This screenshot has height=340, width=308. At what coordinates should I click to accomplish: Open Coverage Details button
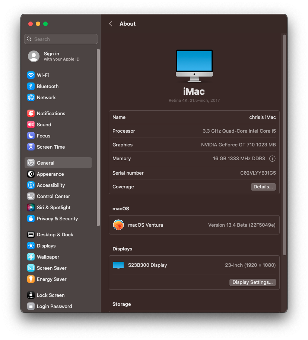(x=263, y=187)
